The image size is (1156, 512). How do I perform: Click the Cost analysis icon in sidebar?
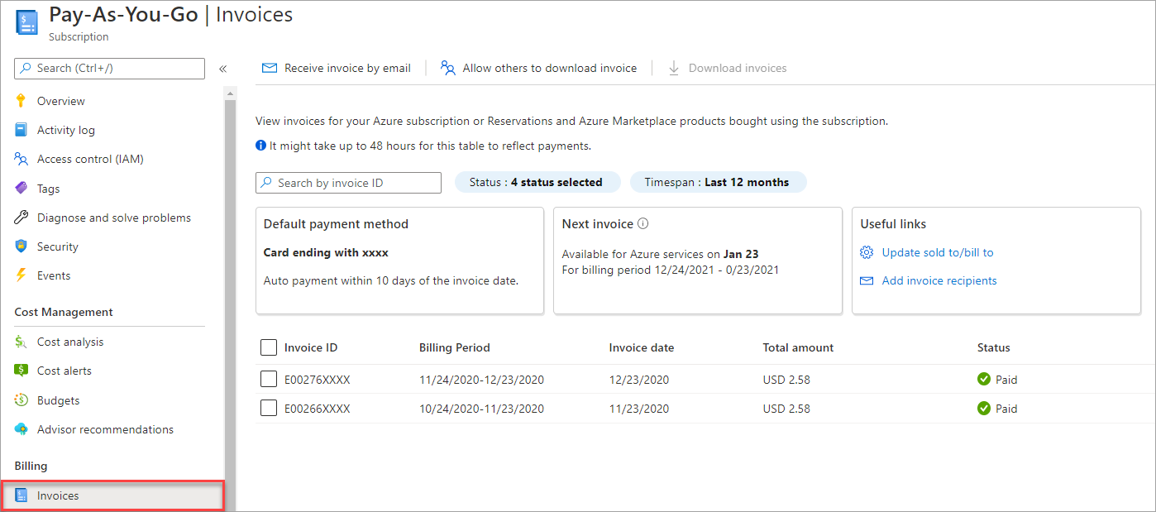point(21,342)
